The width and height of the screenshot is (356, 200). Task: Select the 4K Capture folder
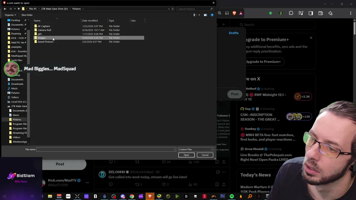pyautogui.click(x=44, y=26)
